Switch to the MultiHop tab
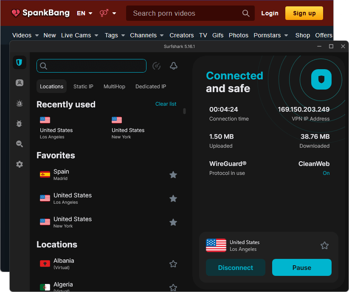This screenshot has height=292, width=349. [114, 86]
